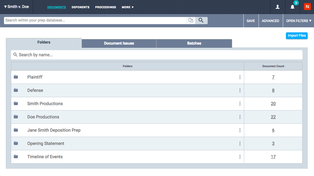Open the three-dot menu for Doe Productions

pyautogui.click(x=240, y=117)
